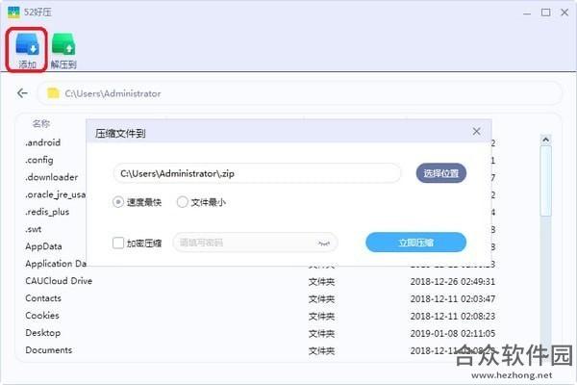This screenshot has width=577, height=385.
Task: Click the password input field
Action: [x=255, y=243]
